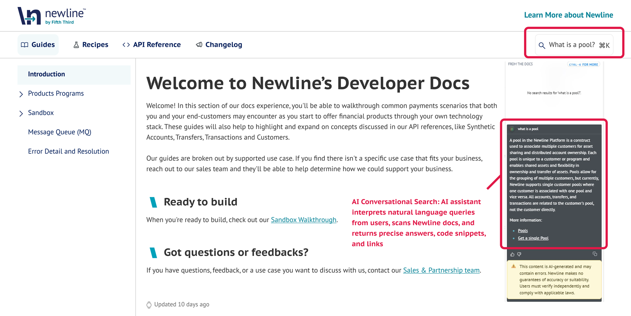631x316 pixels.
Task: Click the search box reading What is a pool?
Action: (574, 45)
